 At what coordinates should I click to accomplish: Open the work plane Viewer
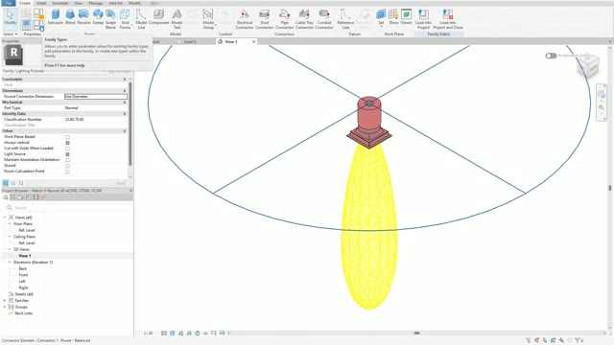pyautogui.click(x=406, y=17)
